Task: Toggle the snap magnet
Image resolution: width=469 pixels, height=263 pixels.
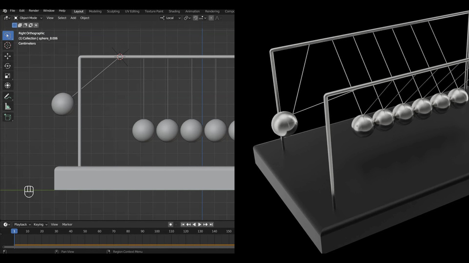Action: (196, 18)
